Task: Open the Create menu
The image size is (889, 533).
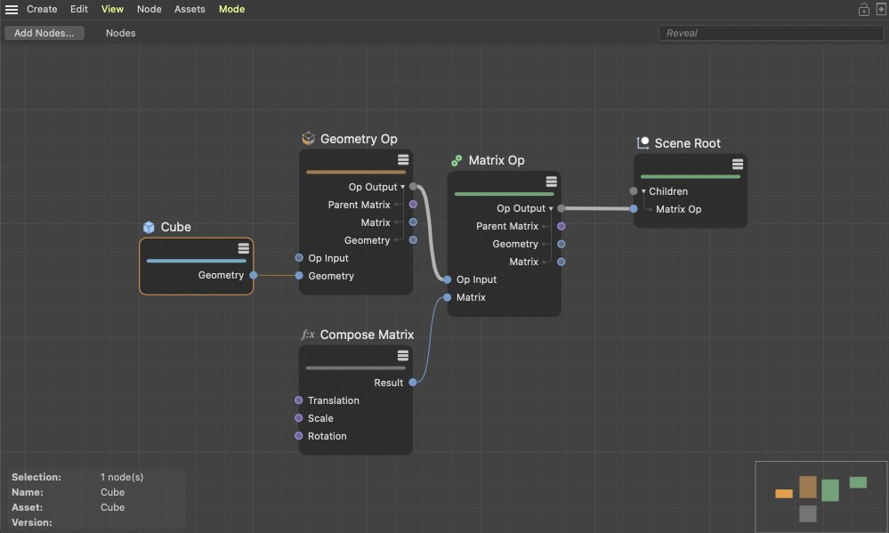Action: [42, 10]
